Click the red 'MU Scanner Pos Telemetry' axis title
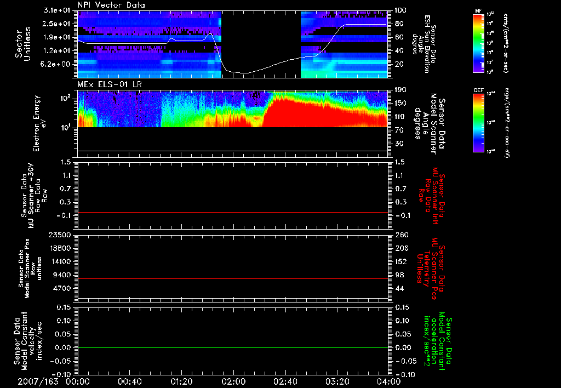This screenshot has height=388, width=561. [x=431, y=269]
